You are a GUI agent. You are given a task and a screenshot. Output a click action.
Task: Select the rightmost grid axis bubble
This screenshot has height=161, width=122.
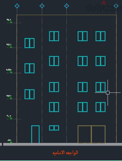[x=116, y=6]
